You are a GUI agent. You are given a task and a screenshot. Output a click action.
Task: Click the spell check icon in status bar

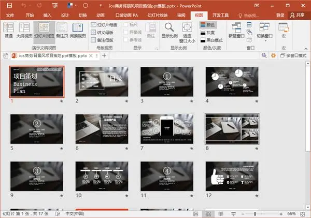[x=58, y=214]
